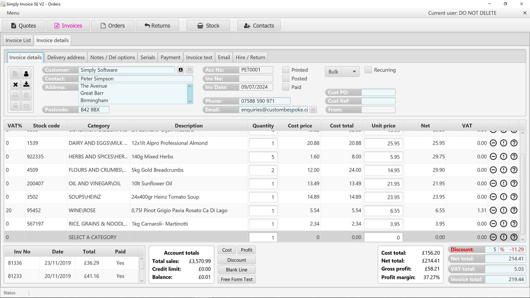
Task: Click the customer person icon button
Action: coord(26,74)
